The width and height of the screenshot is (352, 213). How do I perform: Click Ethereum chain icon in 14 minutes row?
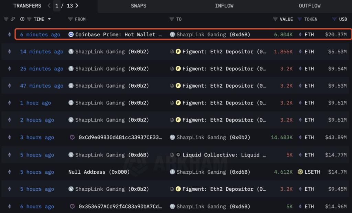tap(9, 52)
